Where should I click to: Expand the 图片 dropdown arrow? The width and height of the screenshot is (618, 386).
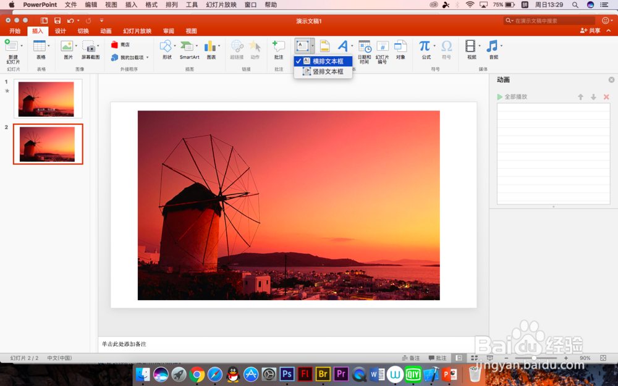[x=76, y=46]
